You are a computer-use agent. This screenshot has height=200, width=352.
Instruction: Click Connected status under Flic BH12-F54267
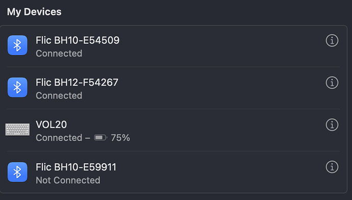[59, 95]
